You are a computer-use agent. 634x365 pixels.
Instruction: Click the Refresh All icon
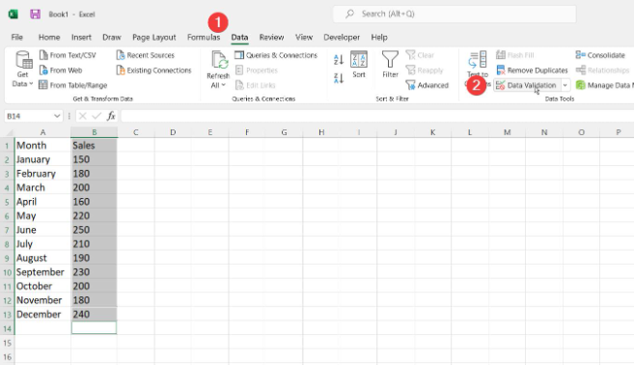pyautogui.click(x=220, y=60)
